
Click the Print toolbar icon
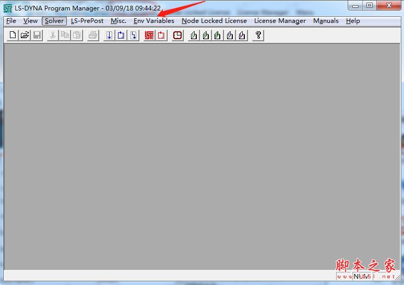[x=93, y=35]
